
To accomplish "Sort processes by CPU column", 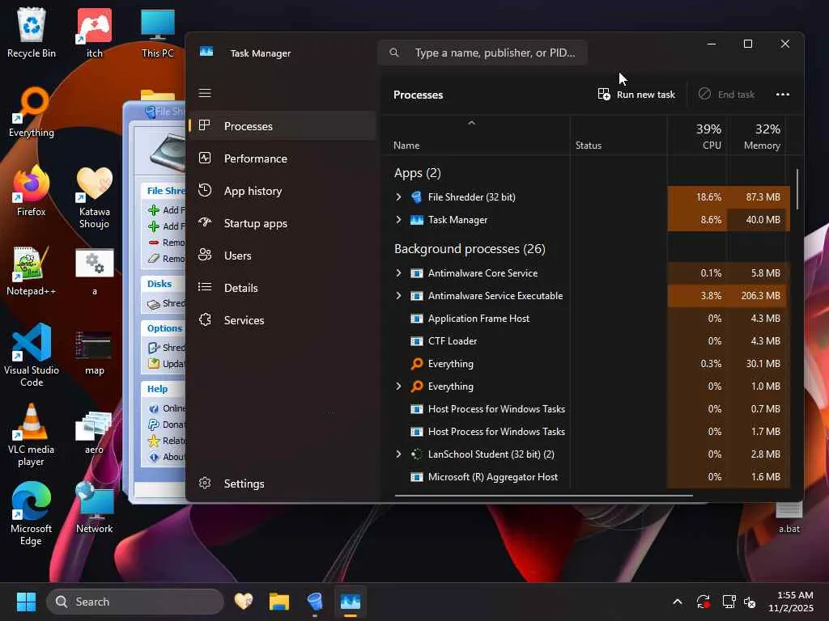I will (x=698, y=136).
